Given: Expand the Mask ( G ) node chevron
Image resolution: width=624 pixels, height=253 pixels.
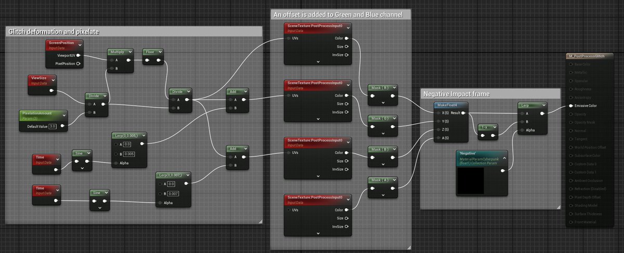Looking at the screenshot, I should click(393, 118).
